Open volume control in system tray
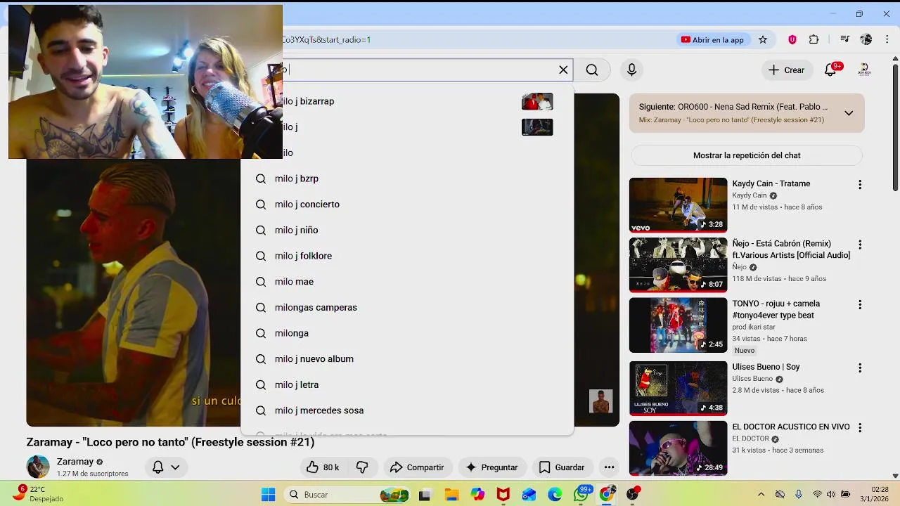Screen dimensions: 900x506 [x=830, y=495]
